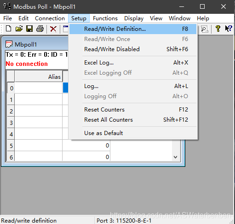This screenshot has height=224, width=235.
Task: Click the context help arrow icon
Action: 229,29
